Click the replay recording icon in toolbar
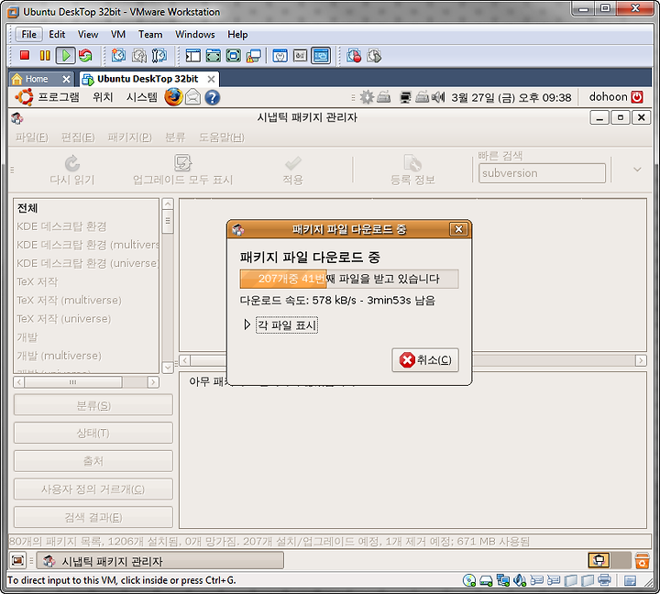This screenshot has height=594, width=660. (x=374, y=56)
